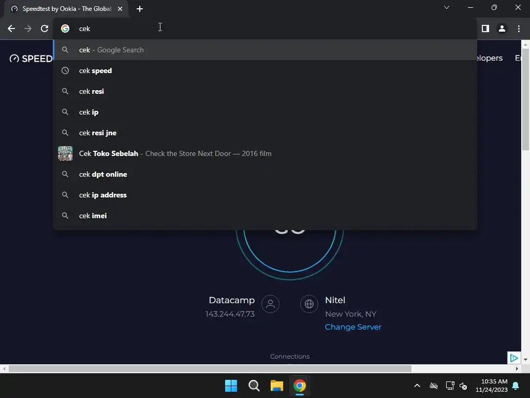
Task: Open Windows Search from the taskbar
Action: click(x=254, y=386)
